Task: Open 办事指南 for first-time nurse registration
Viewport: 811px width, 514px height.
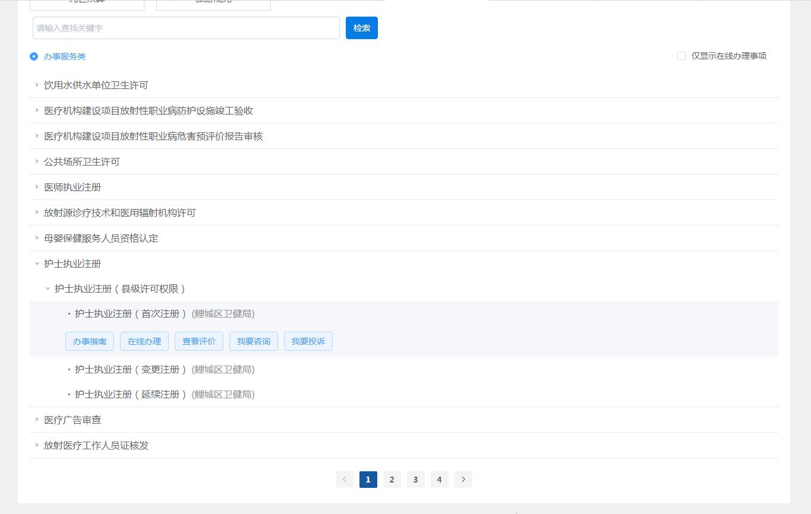Action: 90,341
